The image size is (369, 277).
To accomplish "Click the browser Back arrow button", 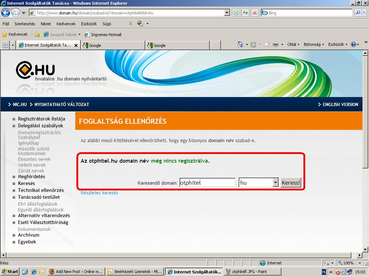I will 5,13.
